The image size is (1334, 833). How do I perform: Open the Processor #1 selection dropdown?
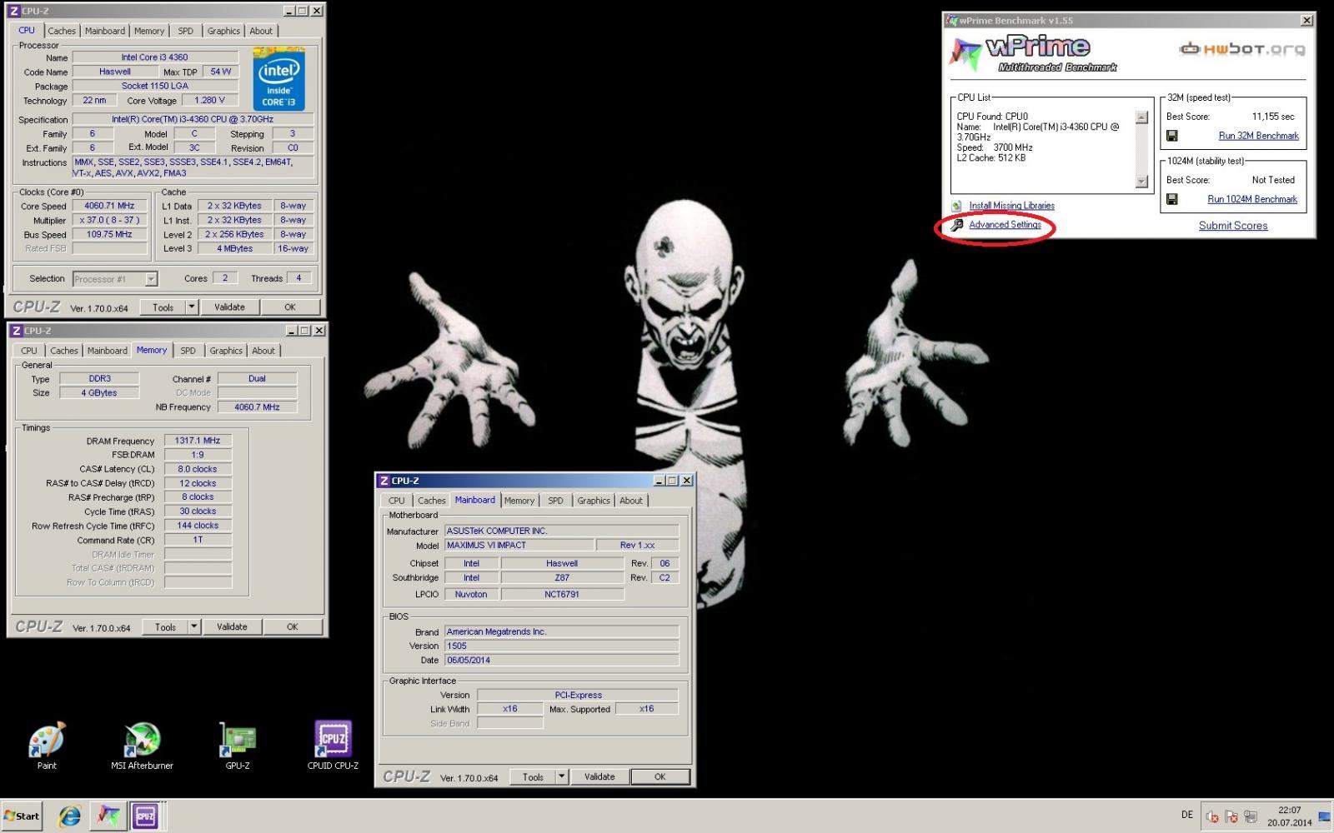coord(151,279)
